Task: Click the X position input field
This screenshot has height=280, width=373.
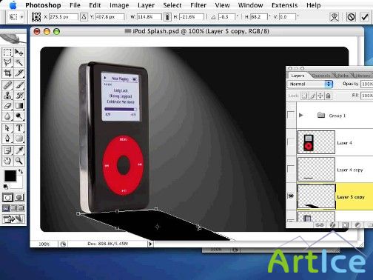Action: coord(64,17)
